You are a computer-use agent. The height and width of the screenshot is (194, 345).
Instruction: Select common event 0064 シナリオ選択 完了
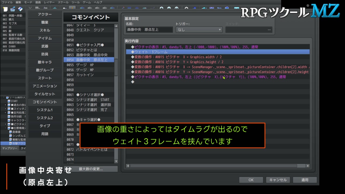pos(89,110)
